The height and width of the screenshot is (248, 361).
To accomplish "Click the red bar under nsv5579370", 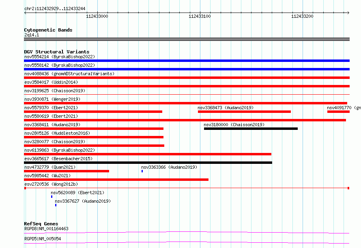I will pyautogui.click(x=93, y=112).
